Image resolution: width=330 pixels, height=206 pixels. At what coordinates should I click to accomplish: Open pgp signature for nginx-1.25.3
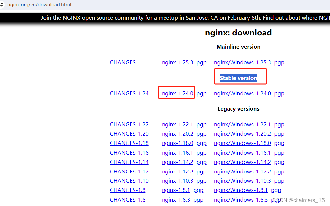(x=201, y=62)
